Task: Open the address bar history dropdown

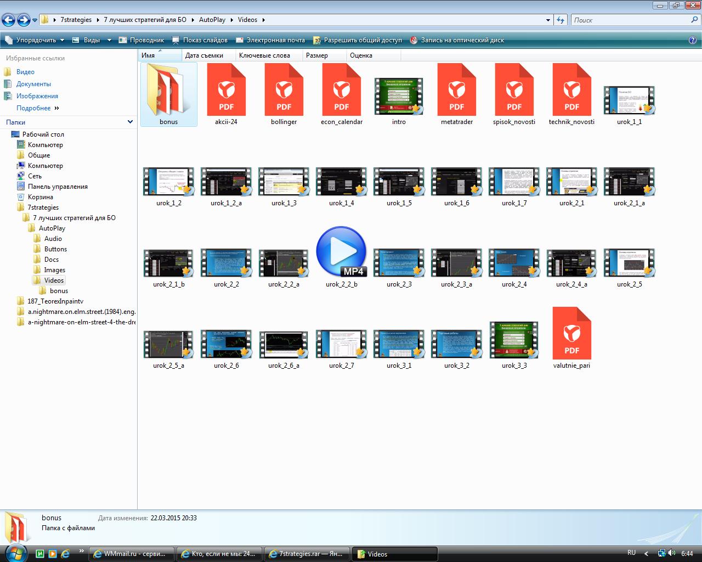Action: (548, 20)
